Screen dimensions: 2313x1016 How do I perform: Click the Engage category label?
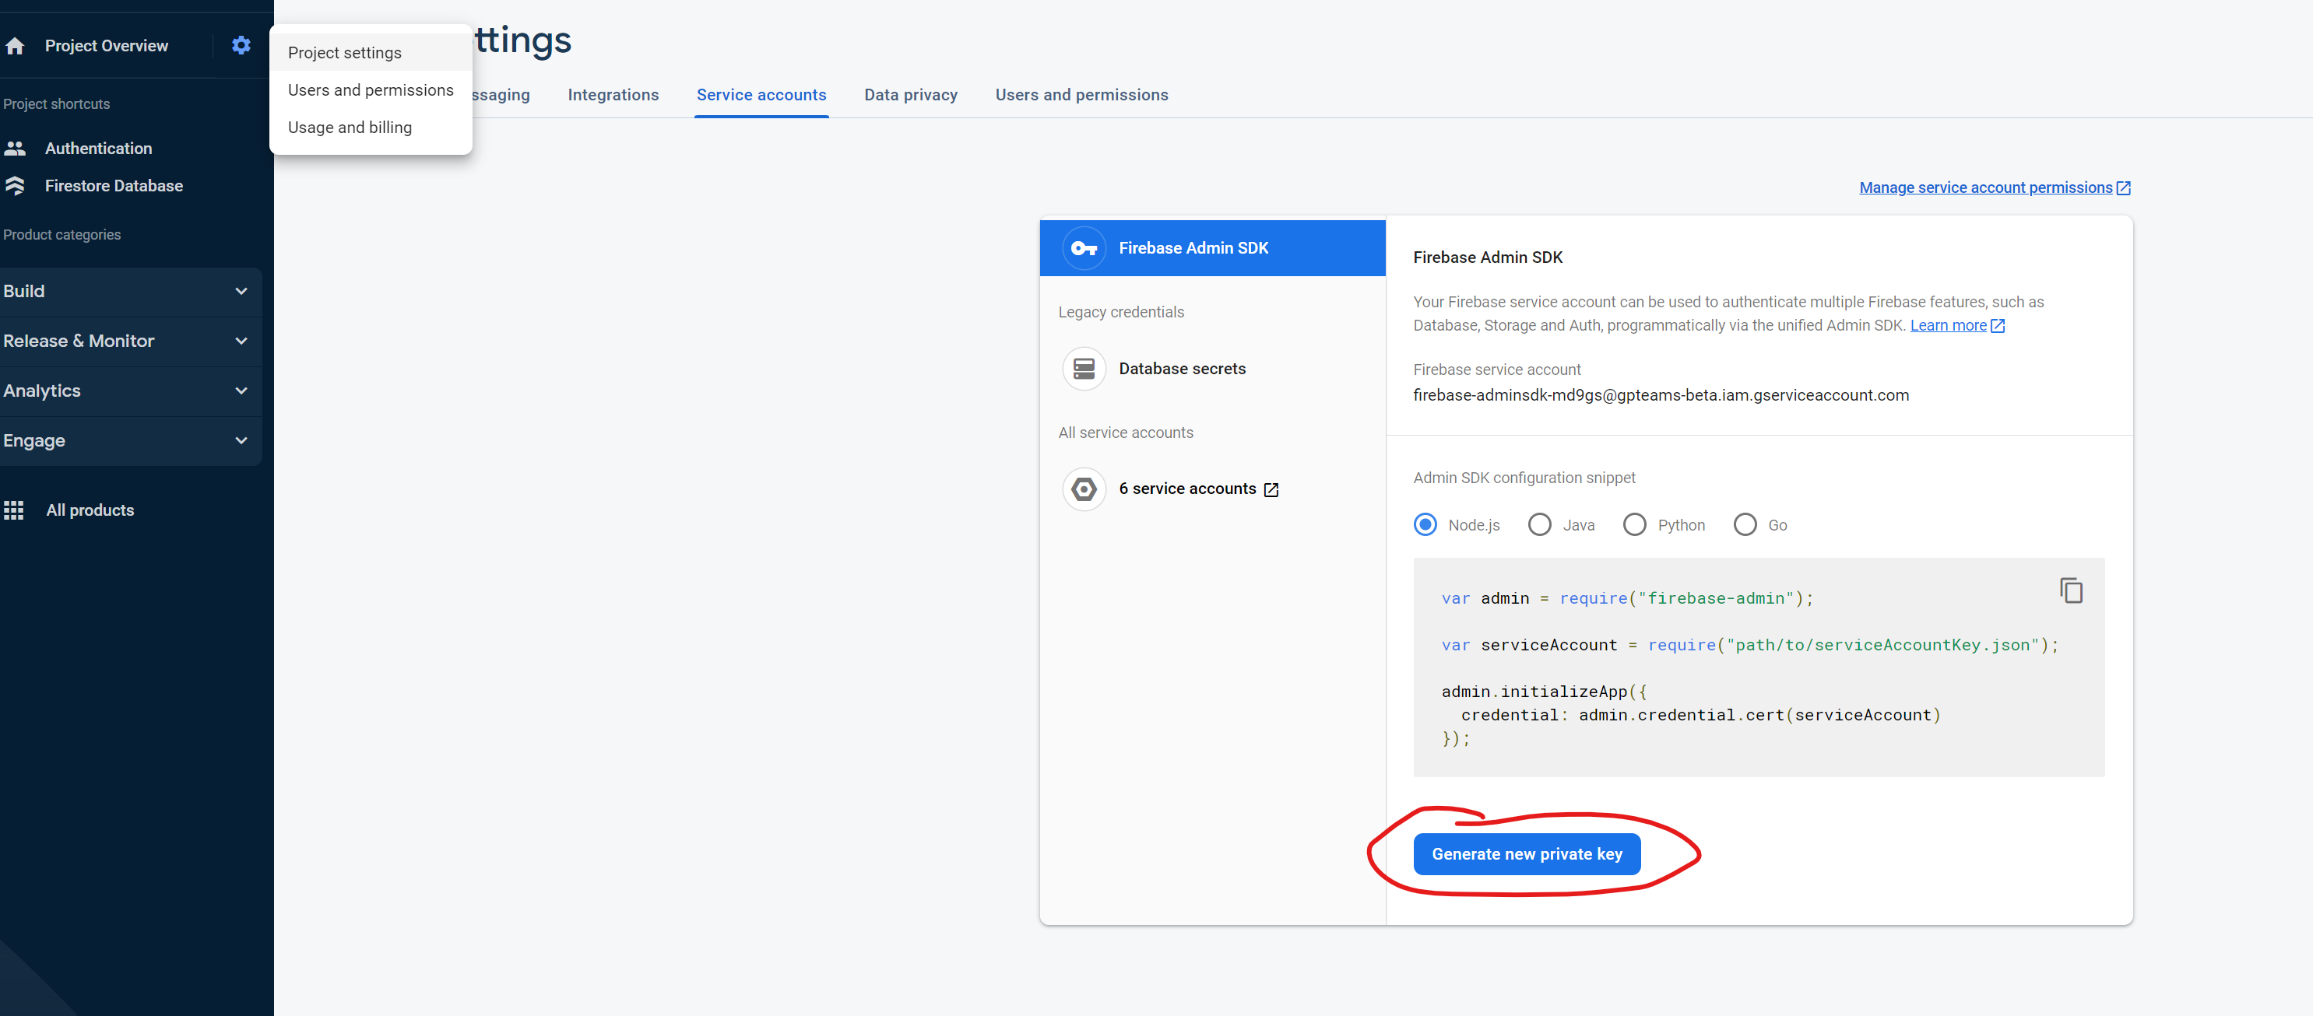point(34,440)
